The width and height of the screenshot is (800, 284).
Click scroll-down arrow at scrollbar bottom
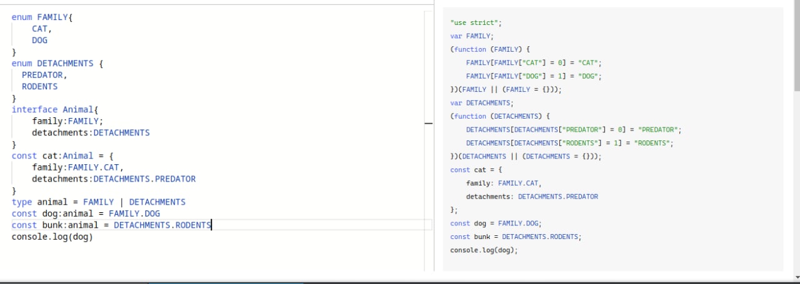(x=796, y=277)
